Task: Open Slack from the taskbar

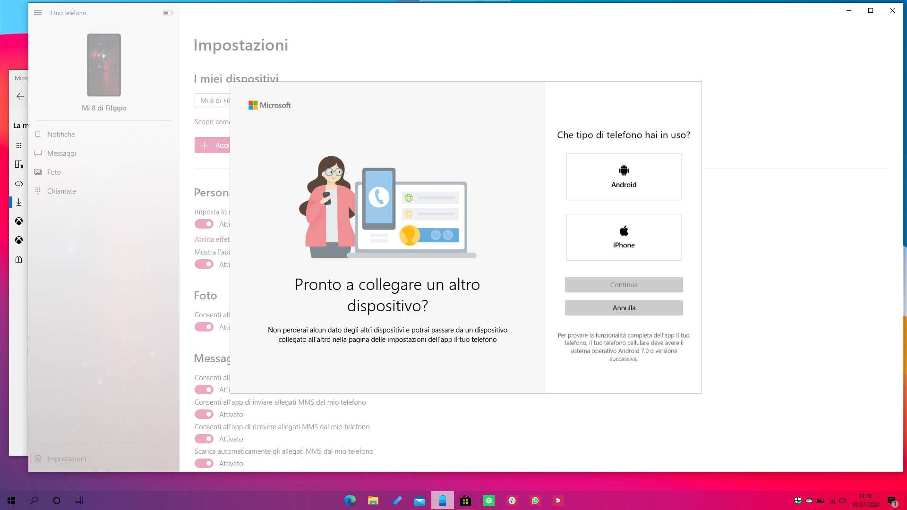Action: coord(512,501)
